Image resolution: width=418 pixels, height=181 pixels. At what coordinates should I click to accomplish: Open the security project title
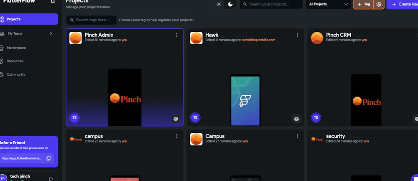pyautogui.click(x=336, y=136)
